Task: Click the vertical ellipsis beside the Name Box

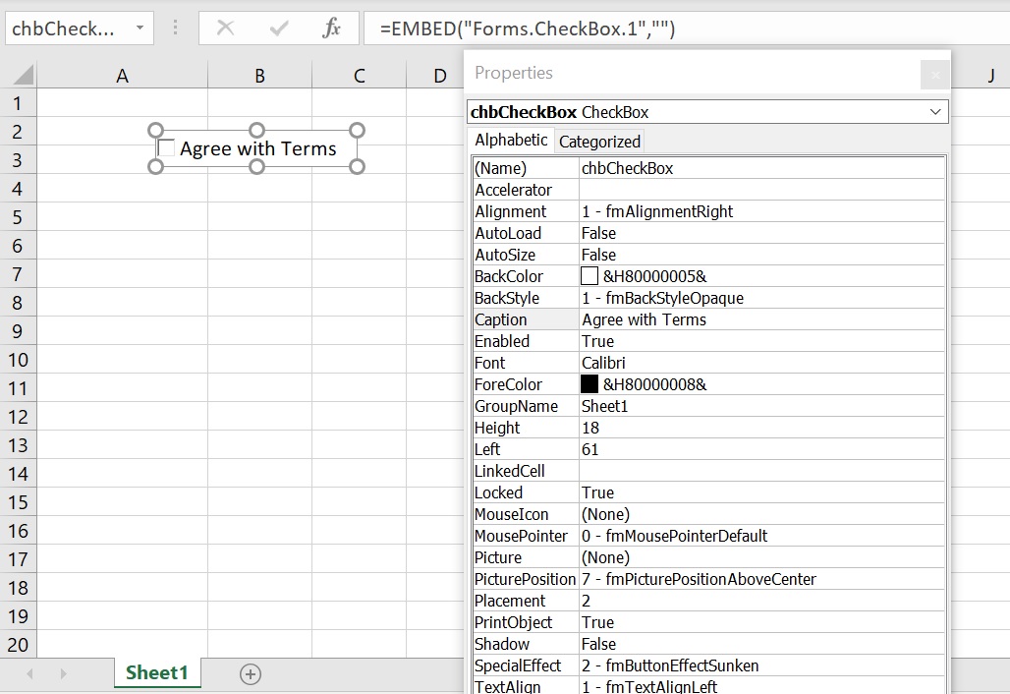Action: click(174, 28)
